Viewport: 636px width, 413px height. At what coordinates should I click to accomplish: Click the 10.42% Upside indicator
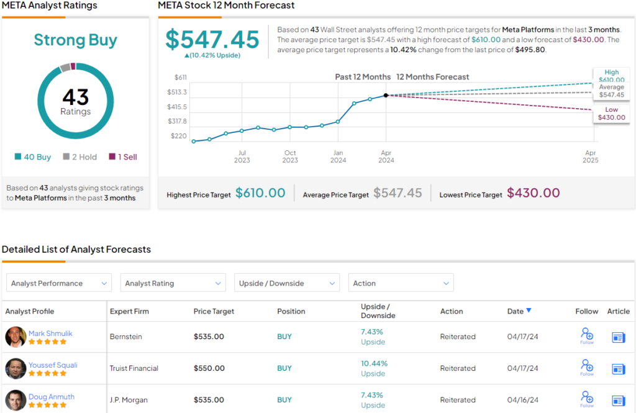click(x=212, y=55)
